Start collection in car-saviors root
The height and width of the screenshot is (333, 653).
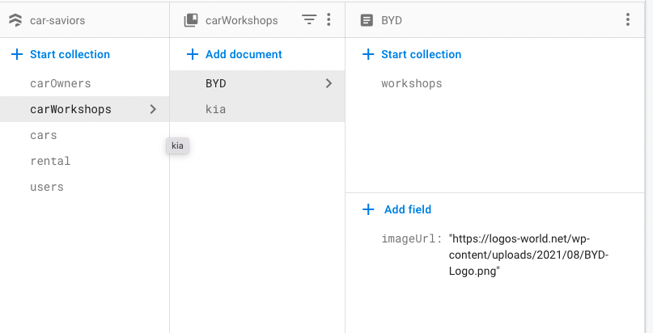click(x=70, y=54)
